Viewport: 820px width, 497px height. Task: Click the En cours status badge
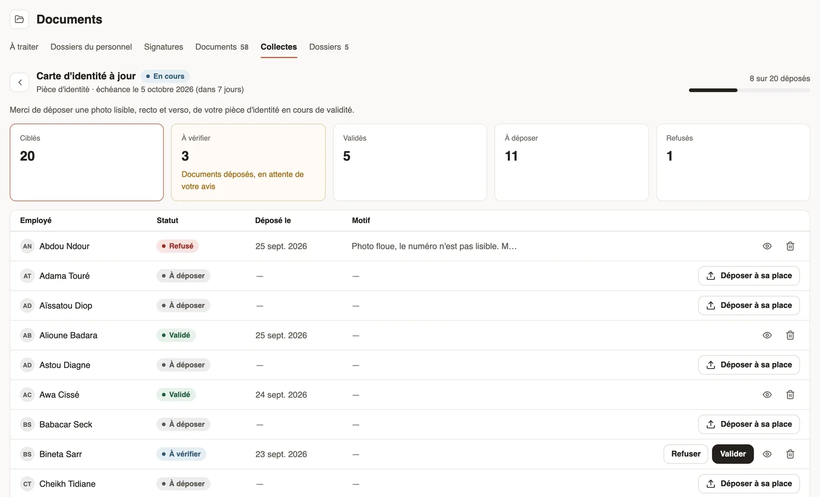click(165, 76)
